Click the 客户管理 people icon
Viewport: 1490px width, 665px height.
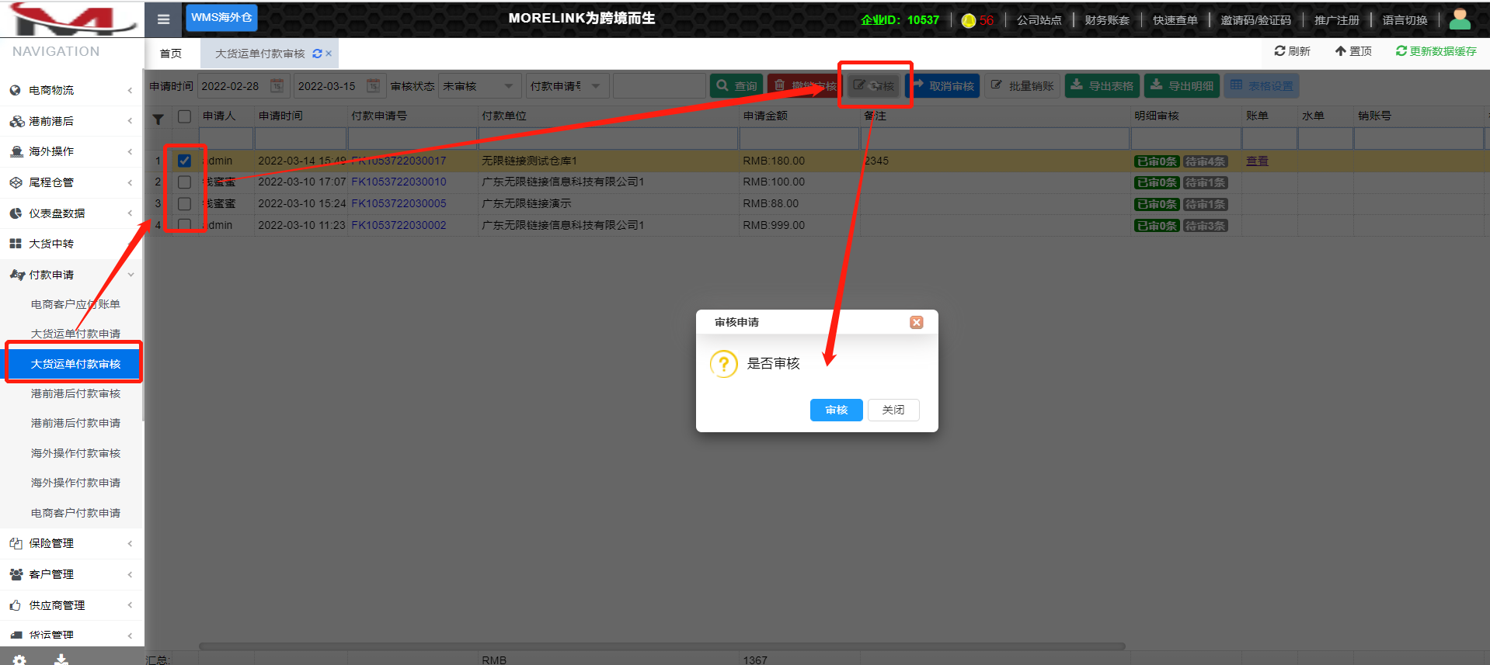[x=16, y=574]
